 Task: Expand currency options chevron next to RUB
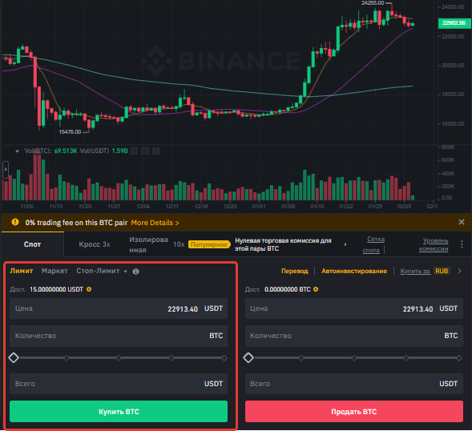(459, 271)
